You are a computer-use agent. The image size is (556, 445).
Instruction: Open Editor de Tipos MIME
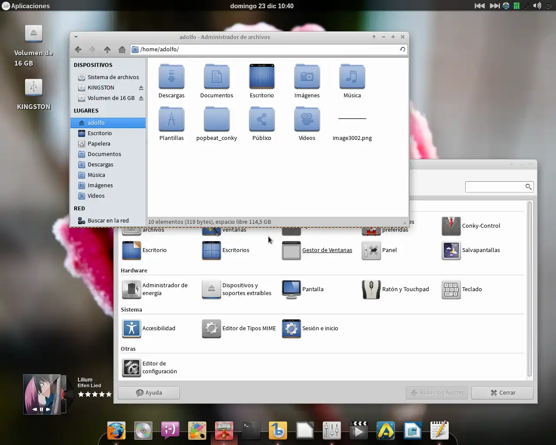tap(239, 329)
